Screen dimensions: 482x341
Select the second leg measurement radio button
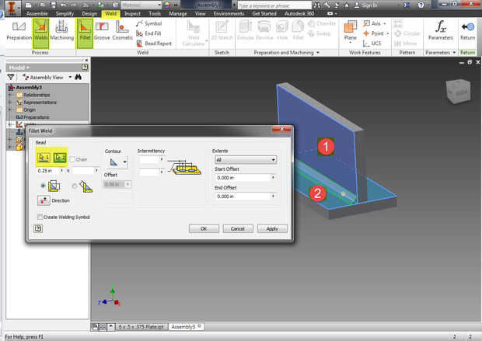tap(75, 186)
